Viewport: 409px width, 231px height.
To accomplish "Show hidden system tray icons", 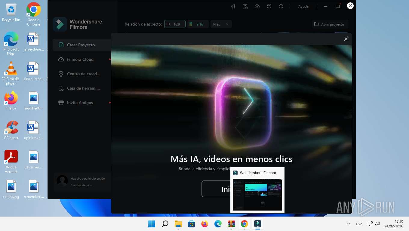I will 349,224.
